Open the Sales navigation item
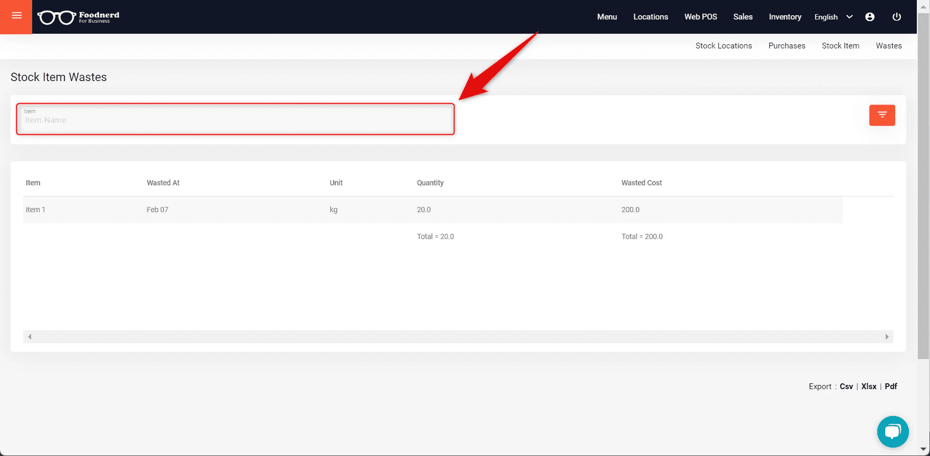This screenshot has width=930, height=456. pyautogui.click(x=743, y=17)
